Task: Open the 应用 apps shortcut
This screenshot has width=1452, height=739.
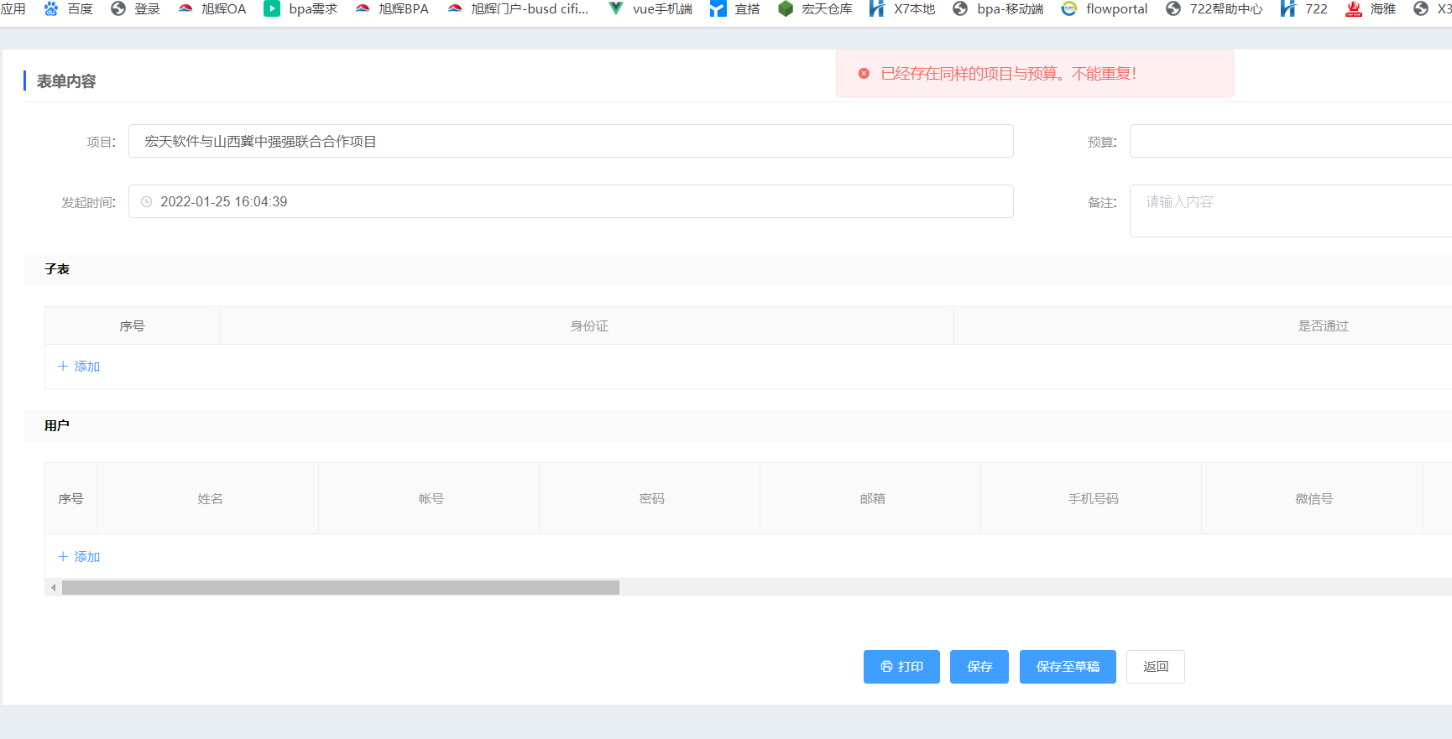Action: point(13,9)
